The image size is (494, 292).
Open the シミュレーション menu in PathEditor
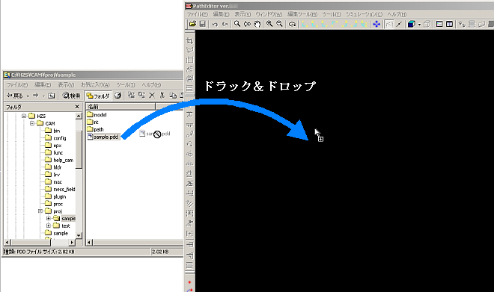364,14
